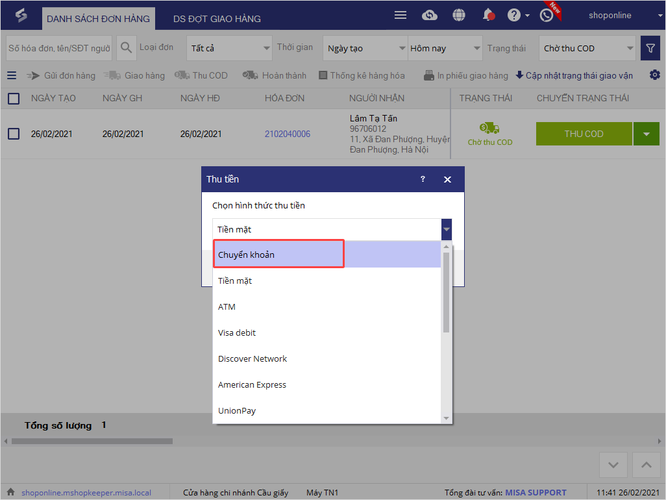This screenshot has width=666, height=500.
Task: Click the horizontal grid scrollbar
Action: pos(92,442)
